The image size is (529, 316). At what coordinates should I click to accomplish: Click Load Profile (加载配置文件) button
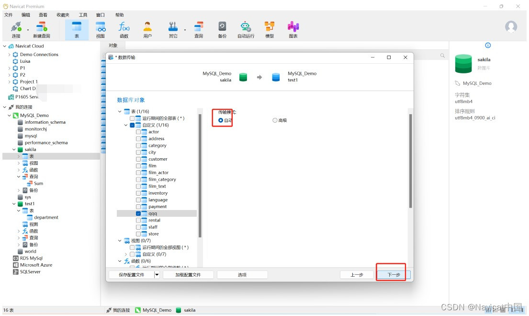(188, 275)
